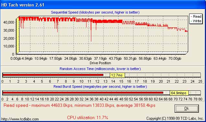Click the Ok button
This screenshot has width=206, height=122.
point(187,108)
